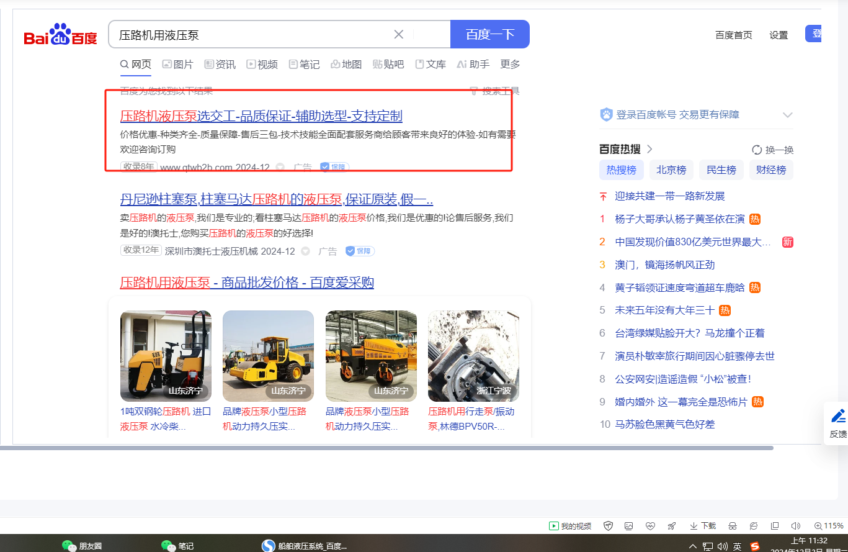Viewport: 848px width, 552px height.
Task: Open result 丹尼逊柱塞泵,柱塞马达压路机的液压泵
Action: (277, 199)
